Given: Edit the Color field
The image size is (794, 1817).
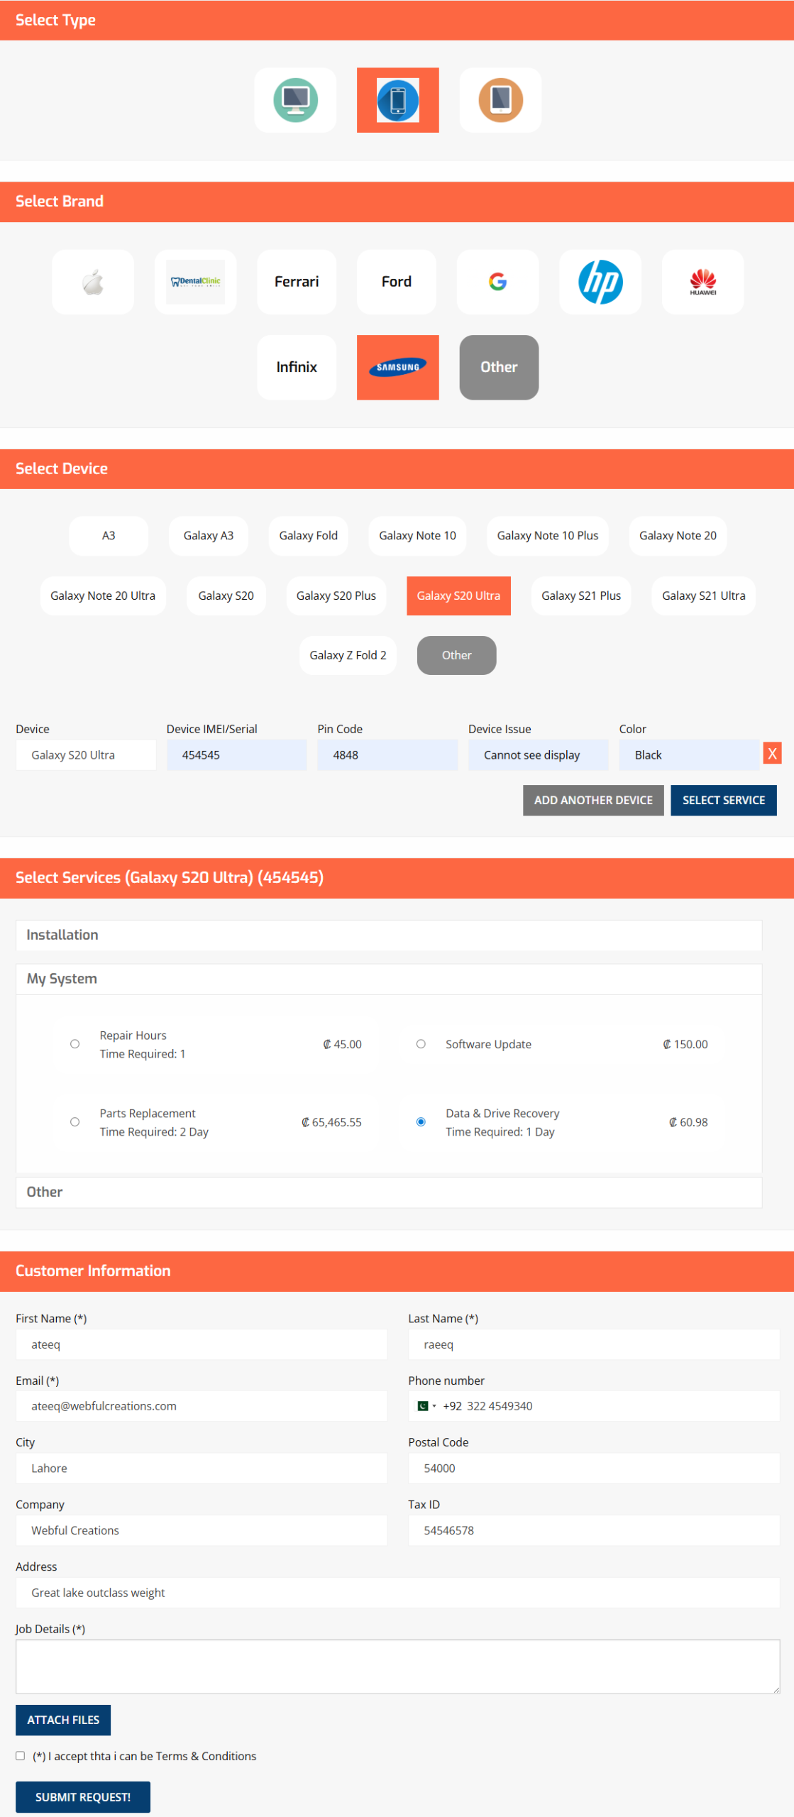Looking at the screenshot, I should point(689,754).
